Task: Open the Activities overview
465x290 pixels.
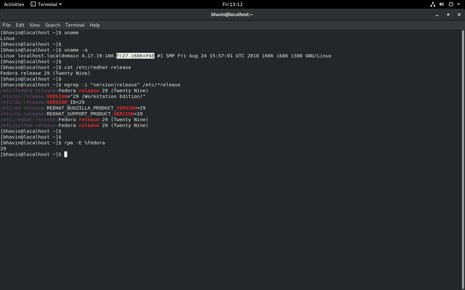Action: 14,4
